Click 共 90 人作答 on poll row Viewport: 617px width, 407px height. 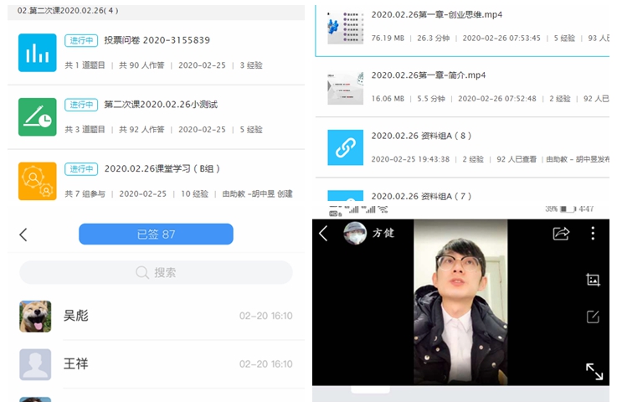tap(141, 65)
